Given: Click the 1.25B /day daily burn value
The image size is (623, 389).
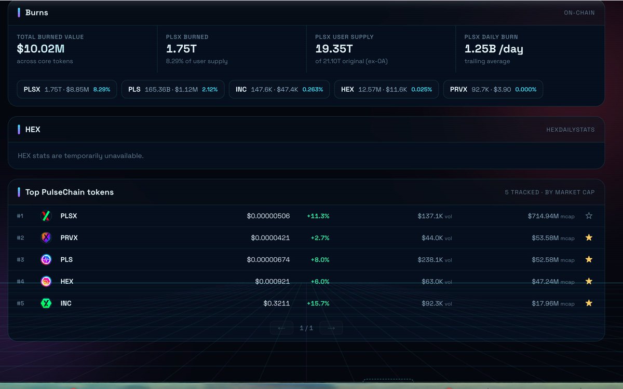Looking at the screenshot, I should click(494, 49).
